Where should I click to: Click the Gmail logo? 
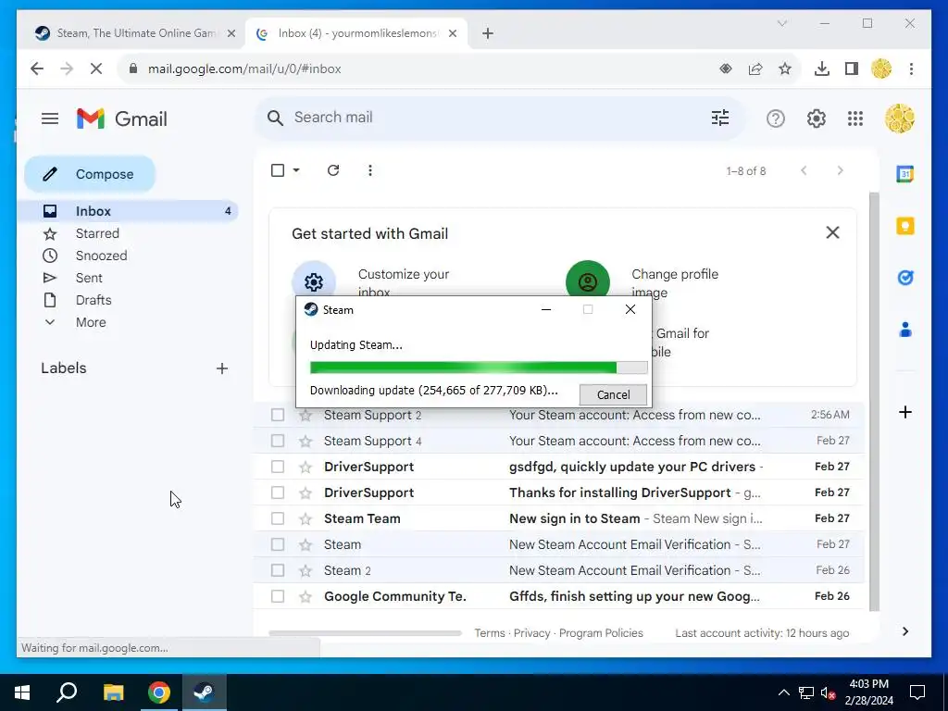pos(122,118)
